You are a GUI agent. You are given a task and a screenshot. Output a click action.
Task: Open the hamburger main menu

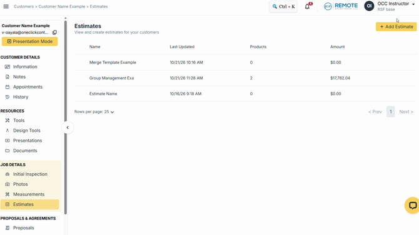click(6, 6)
